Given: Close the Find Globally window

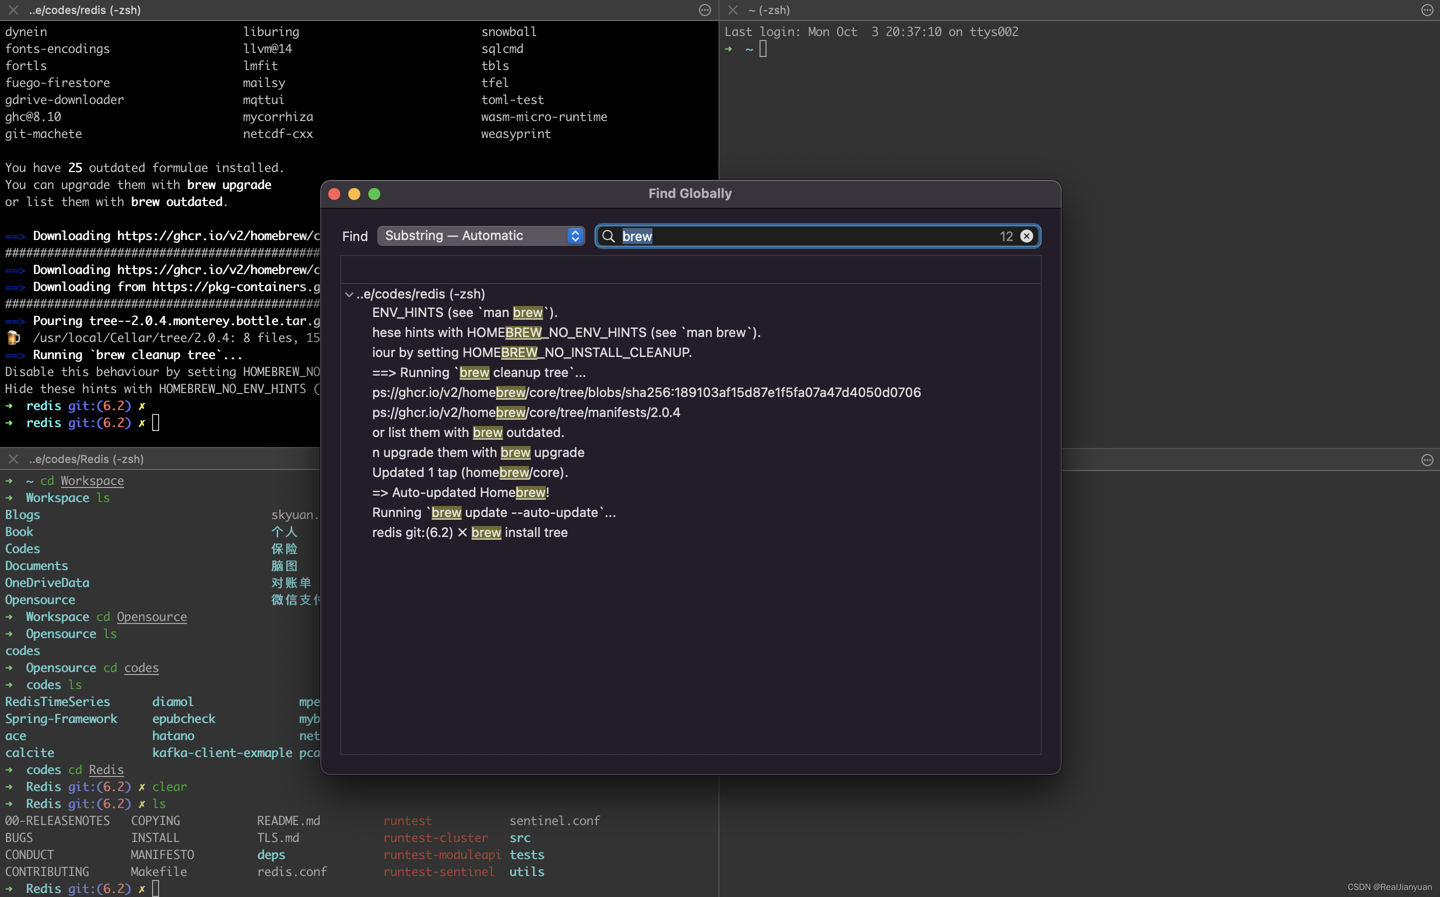Looking at the screenshot, I should pos(334,194).
